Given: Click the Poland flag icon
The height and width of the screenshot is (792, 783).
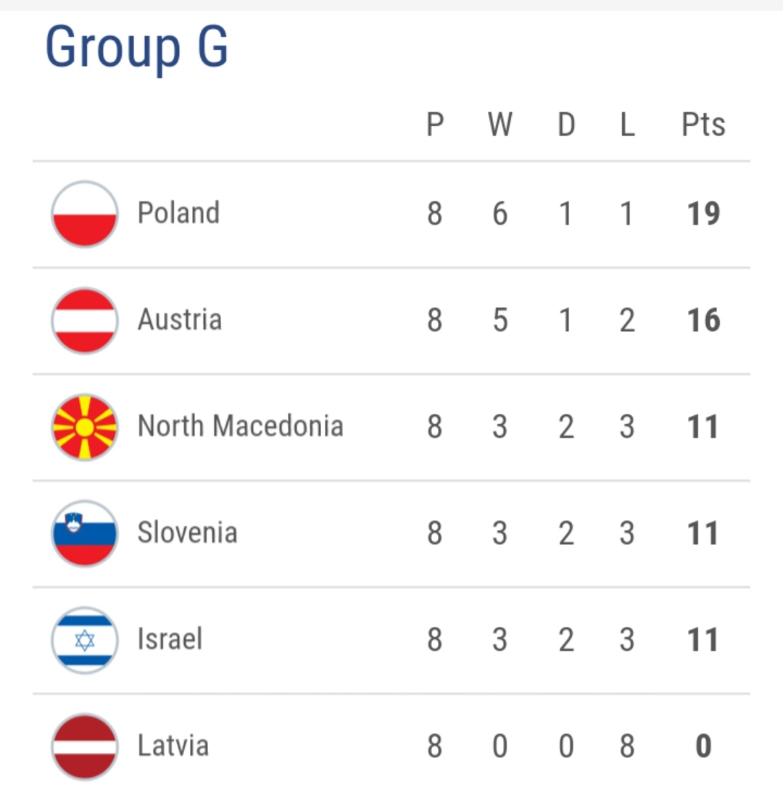Looking at the screenshot, I should (85, 214).
